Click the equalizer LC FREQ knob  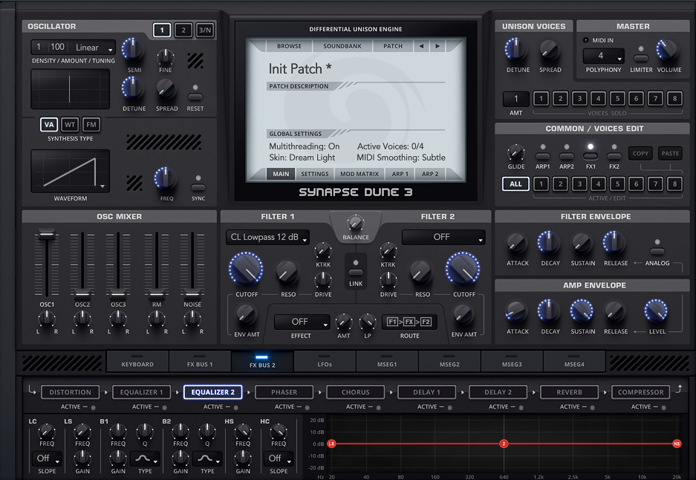pos(47,431)
